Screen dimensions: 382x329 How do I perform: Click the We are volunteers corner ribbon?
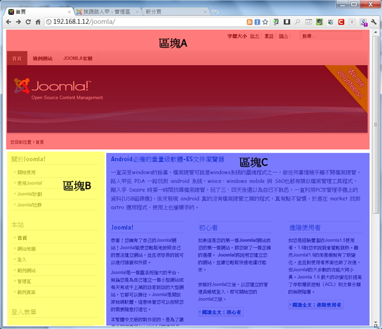click(352, 83)
